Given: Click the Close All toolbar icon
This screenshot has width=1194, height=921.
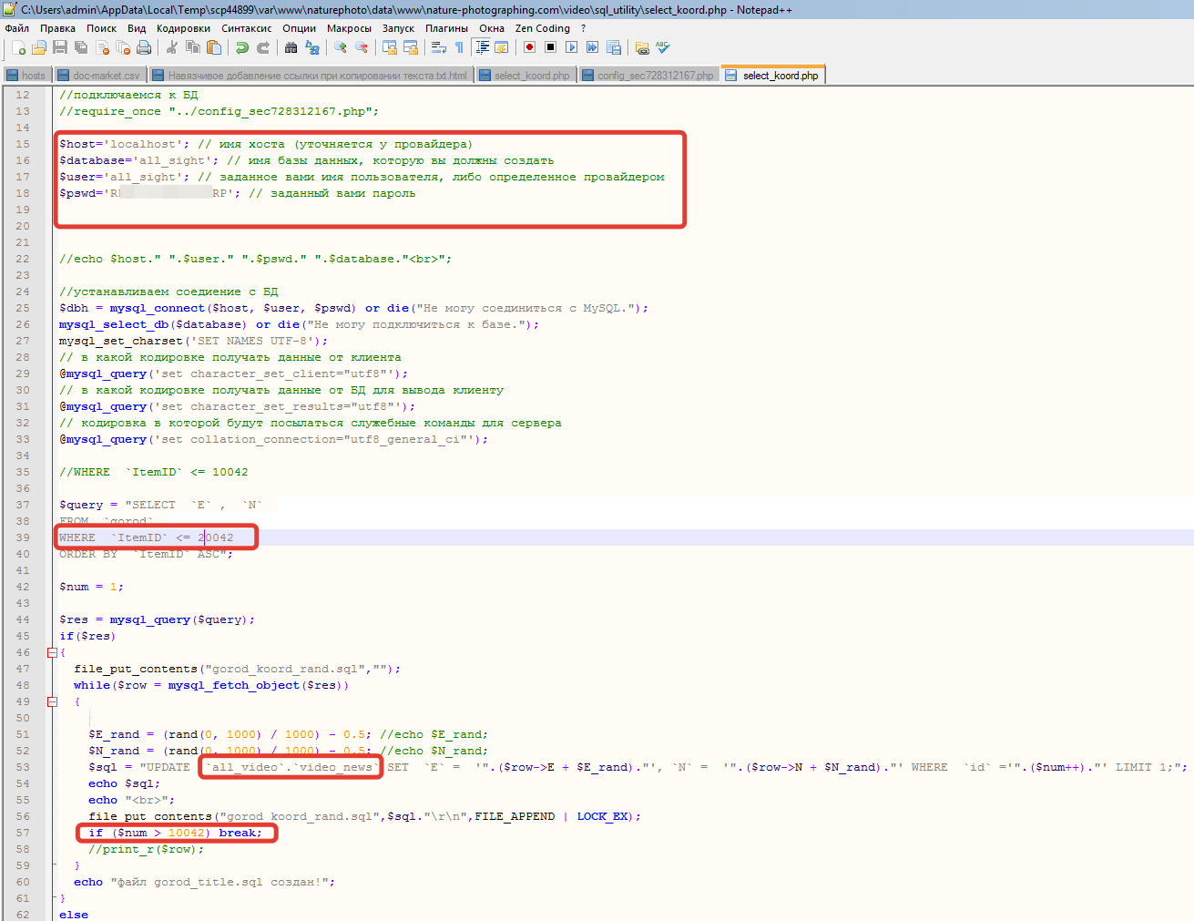Looking at the screenshot, I should [123, 47].
